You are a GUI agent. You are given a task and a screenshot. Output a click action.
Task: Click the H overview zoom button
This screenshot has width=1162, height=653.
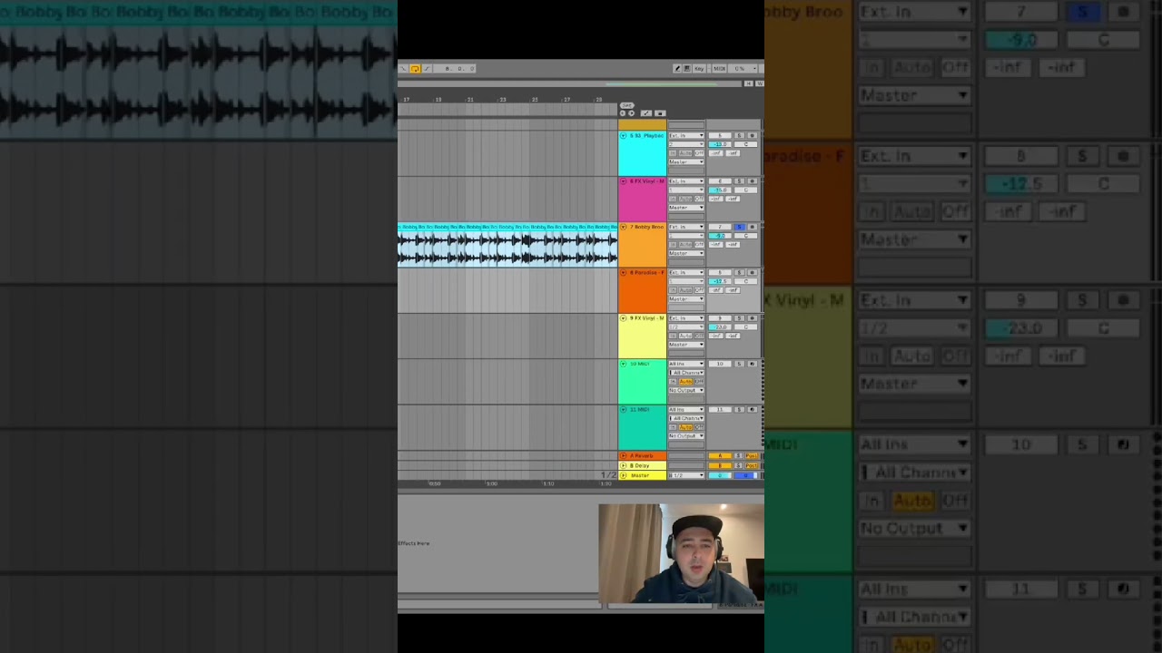748,83
